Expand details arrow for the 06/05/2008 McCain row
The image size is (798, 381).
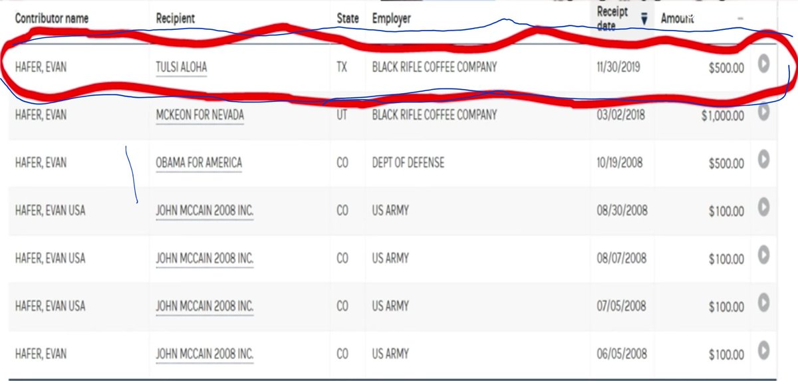point(763,350)
